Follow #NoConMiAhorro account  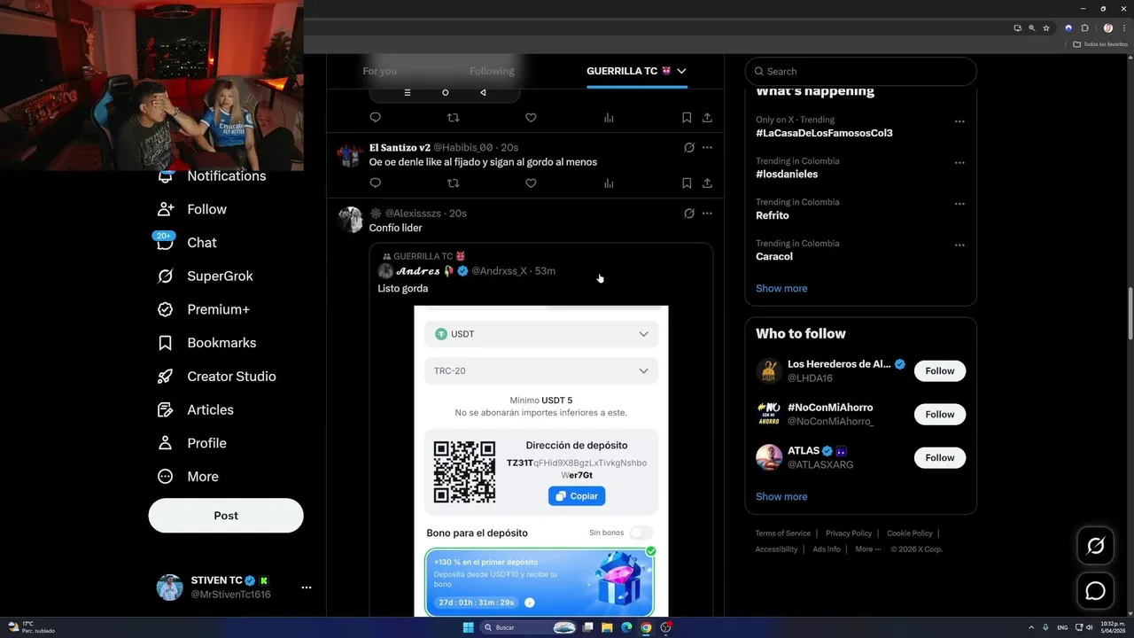(x=940, y=415)
